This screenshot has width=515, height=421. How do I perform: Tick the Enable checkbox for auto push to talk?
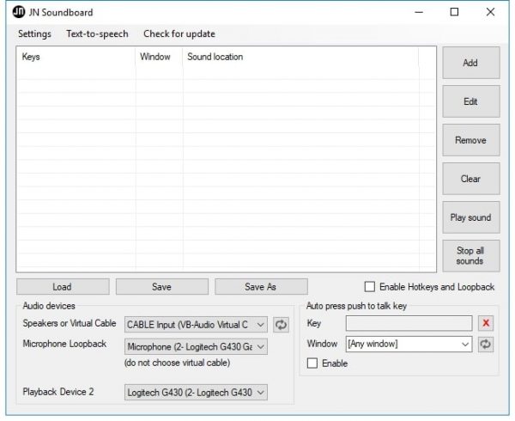pos(312,363)
